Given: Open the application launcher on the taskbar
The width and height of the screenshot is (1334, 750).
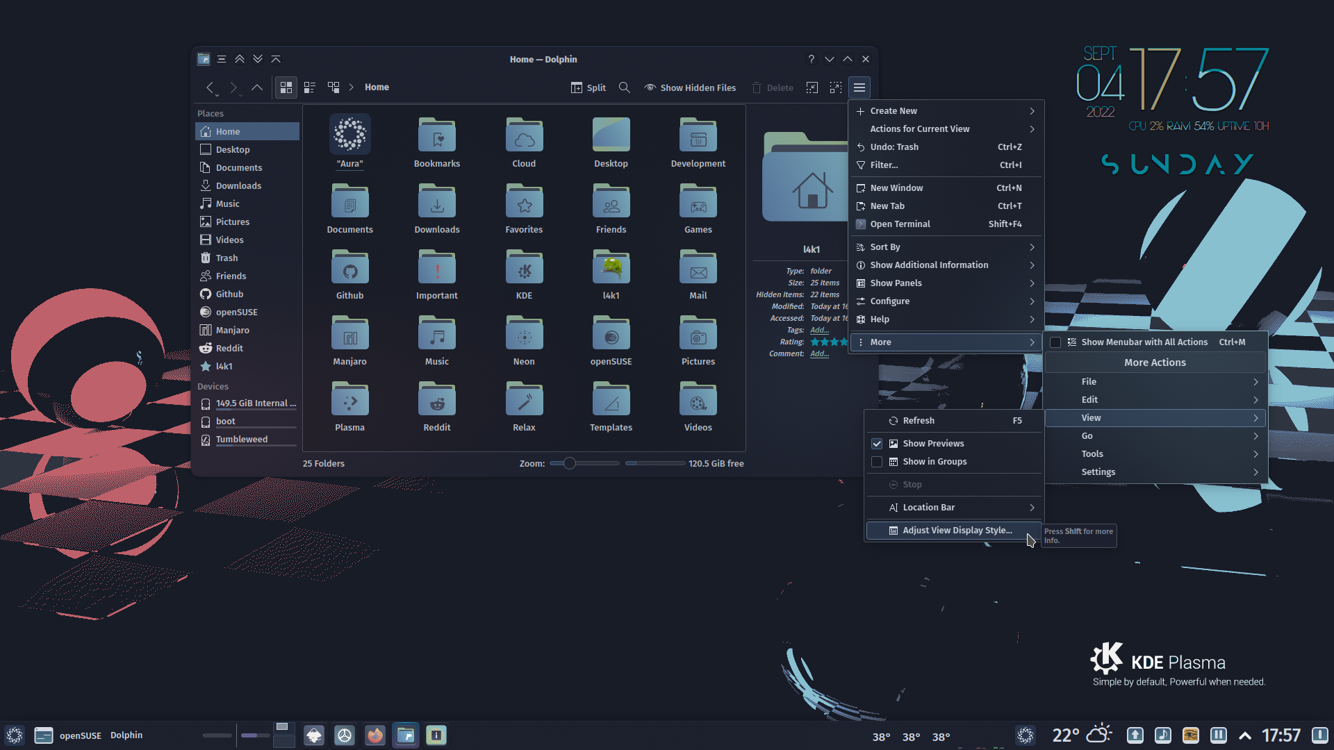Looking at the screenshot, I should coord(15,735).
